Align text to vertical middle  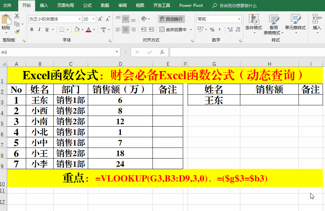126,19
